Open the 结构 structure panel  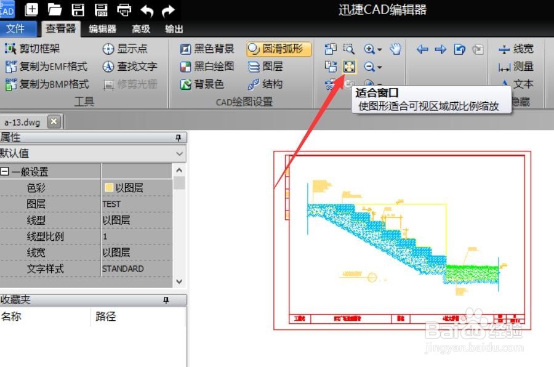265,84
